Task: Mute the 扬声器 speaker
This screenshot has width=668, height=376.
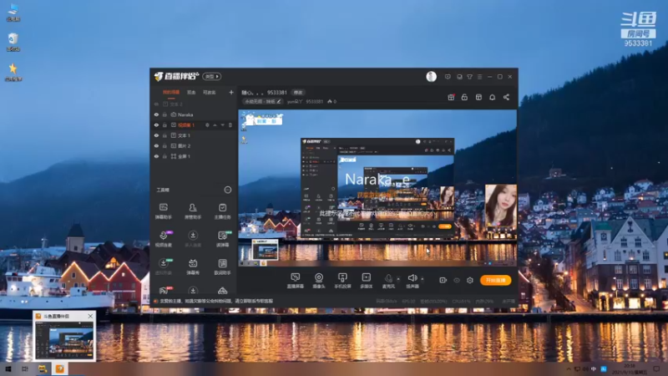Action: [x=412, y=281]
